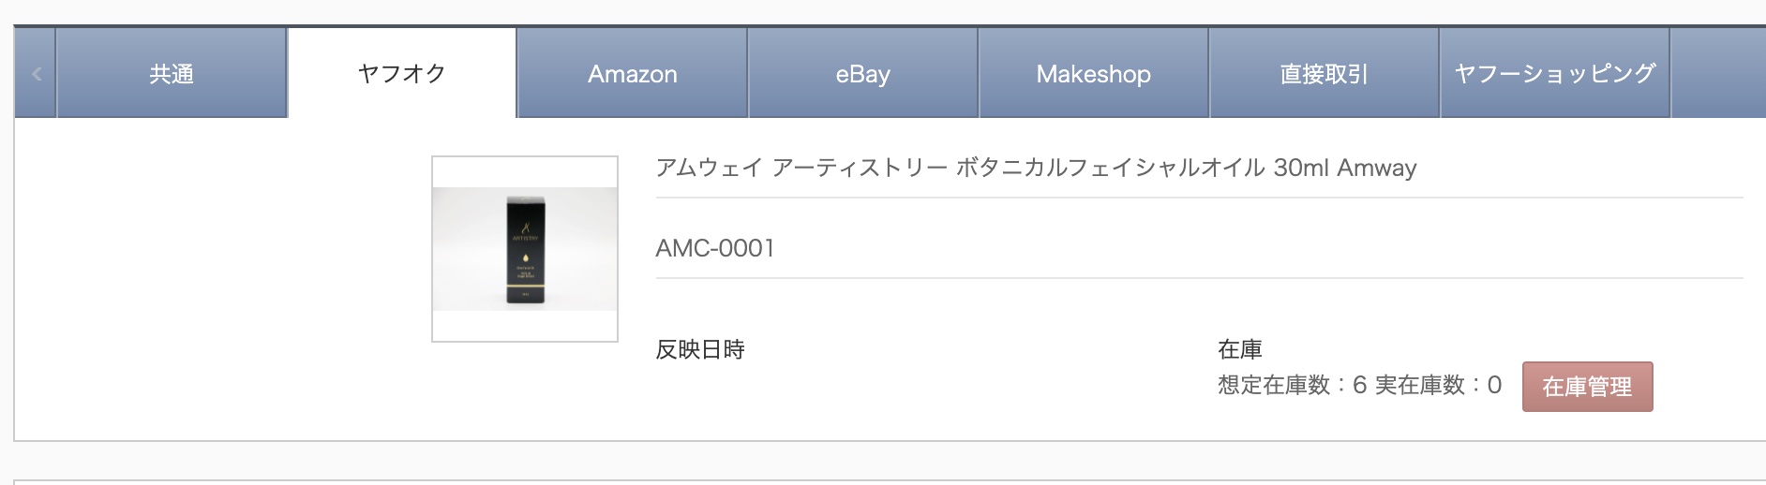Select the ヤフオク tab

click(x=402, y=74)
